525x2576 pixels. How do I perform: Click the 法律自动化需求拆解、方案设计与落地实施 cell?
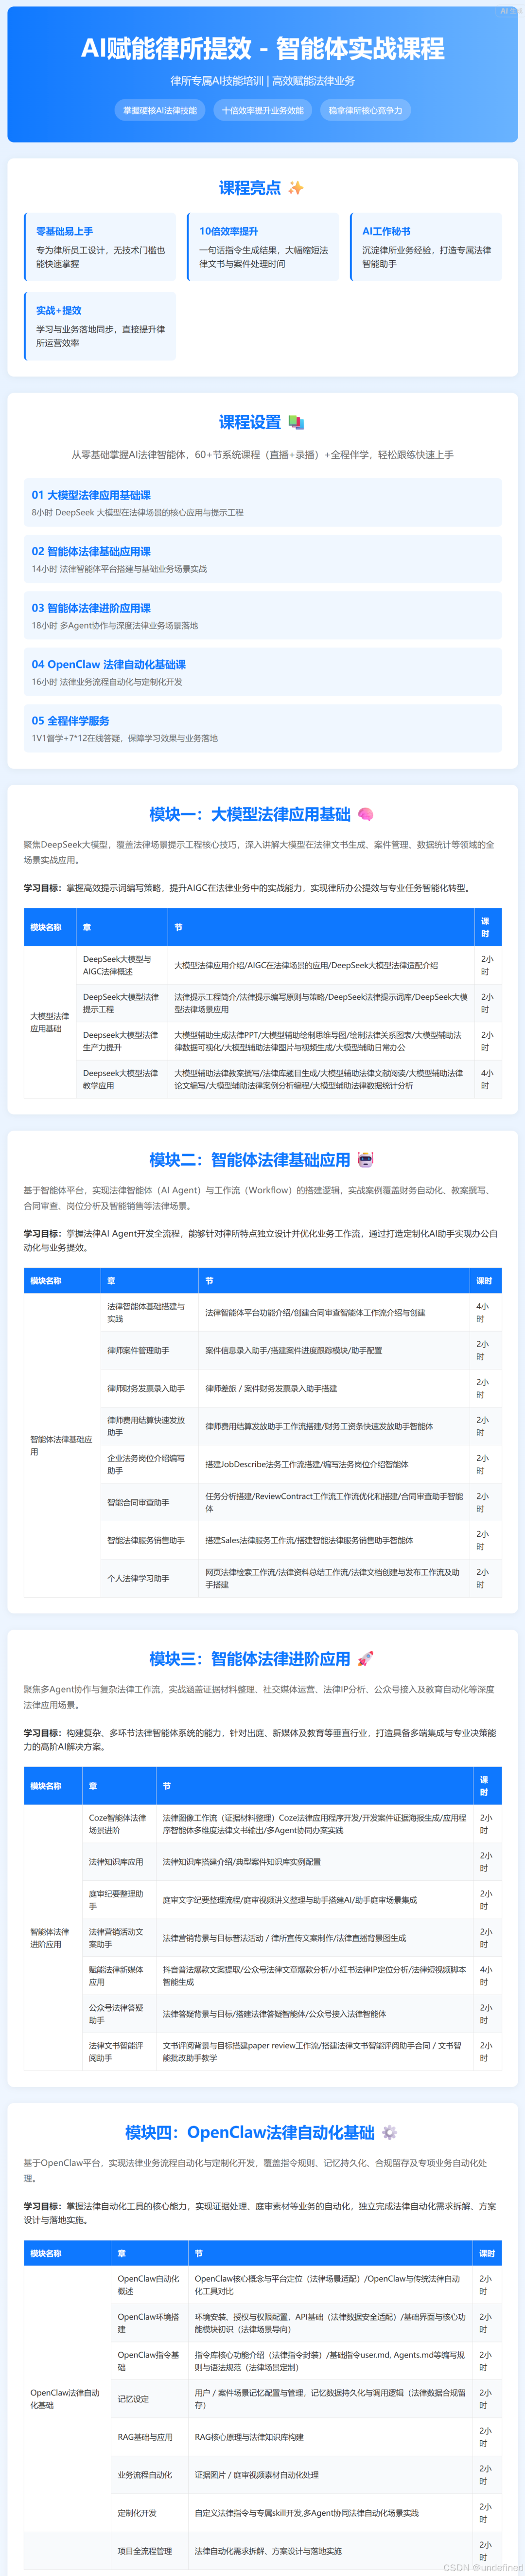pos(331,2551)
